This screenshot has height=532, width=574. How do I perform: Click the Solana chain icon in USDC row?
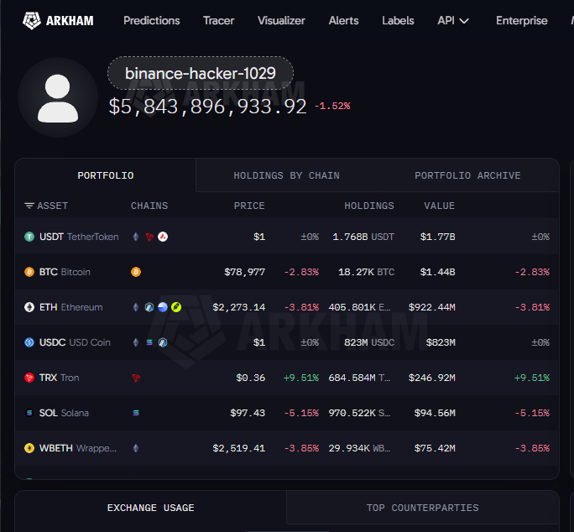pyautogui.click(x=149, y=342)
